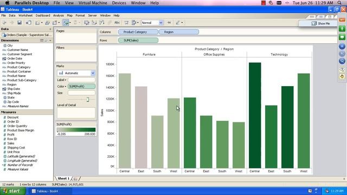The image size is (347, 195).
Task: Click the Connect to Data icon
Action: click(x=29, y=23)
